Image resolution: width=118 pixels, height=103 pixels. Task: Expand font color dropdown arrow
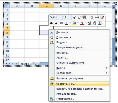(x=85, y=23)
